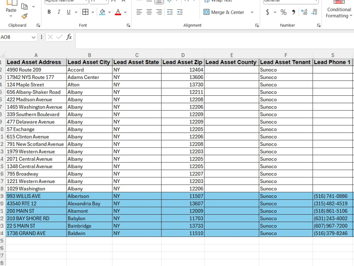This screenshot has width=354, height=266.
Task: Select Lead Asset Address header cell
Action: [36, 62]
